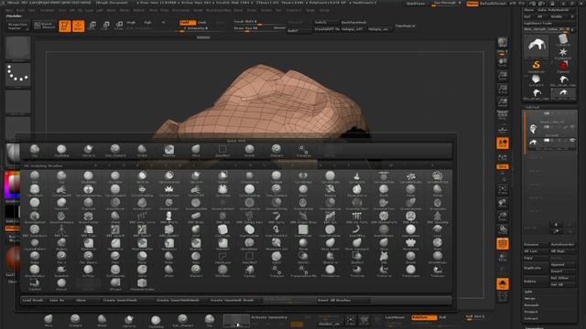Open the Brush menu
Viewport: 586px width, 329px height.
click(20, 10)
